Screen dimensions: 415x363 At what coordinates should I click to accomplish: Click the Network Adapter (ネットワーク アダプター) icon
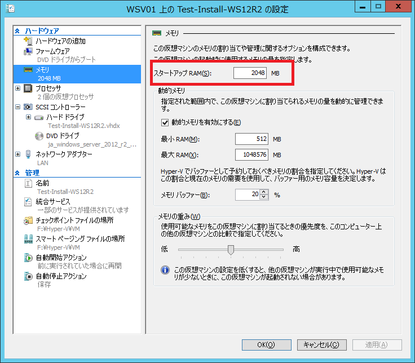28,154
